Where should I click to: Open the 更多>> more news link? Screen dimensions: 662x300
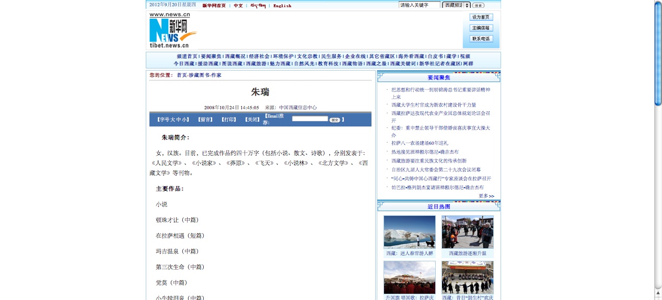coord(486,196)
